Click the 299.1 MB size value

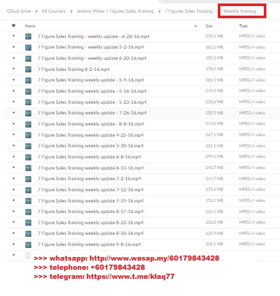pos(214,156)
